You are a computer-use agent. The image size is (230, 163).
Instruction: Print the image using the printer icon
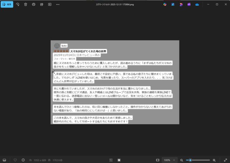pos(33,4)
